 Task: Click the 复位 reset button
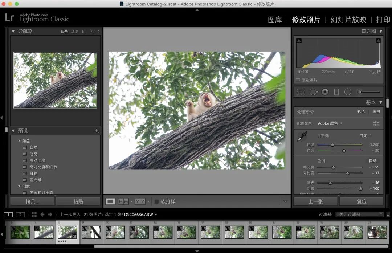pyautogui.click(x=362, y=201)
